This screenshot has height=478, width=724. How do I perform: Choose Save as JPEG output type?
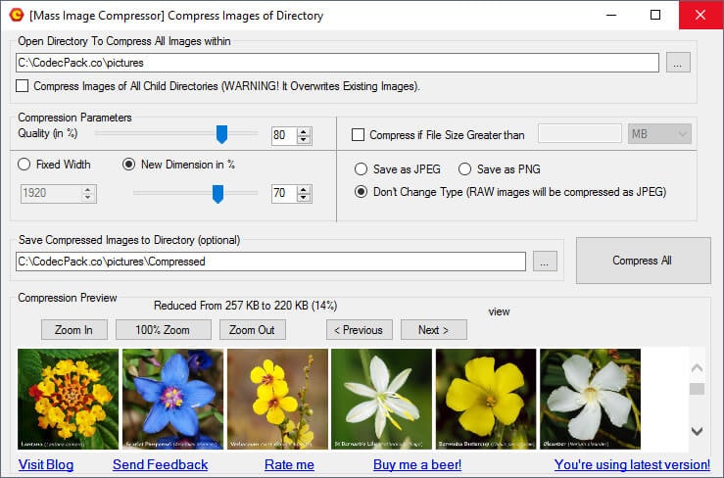[362, 169]
